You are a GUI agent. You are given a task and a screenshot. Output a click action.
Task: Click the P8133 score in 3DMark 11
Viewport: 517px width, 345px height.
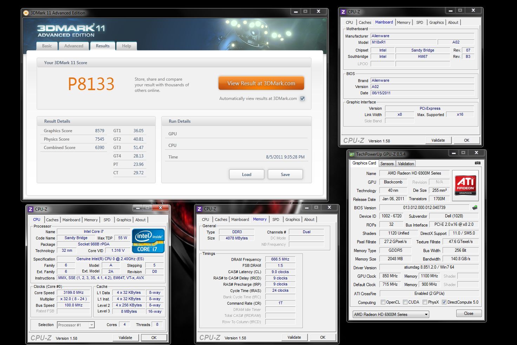point(91,84)
